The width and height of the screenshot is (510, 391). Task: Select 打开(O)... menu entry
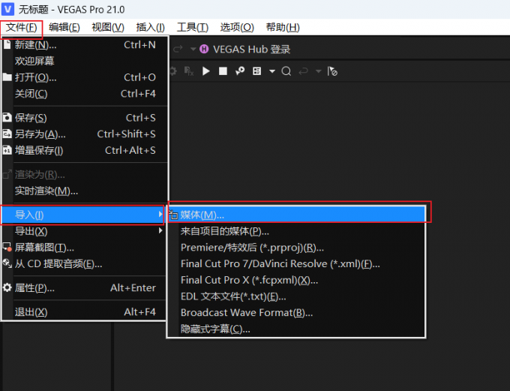(x=85, y=77)
